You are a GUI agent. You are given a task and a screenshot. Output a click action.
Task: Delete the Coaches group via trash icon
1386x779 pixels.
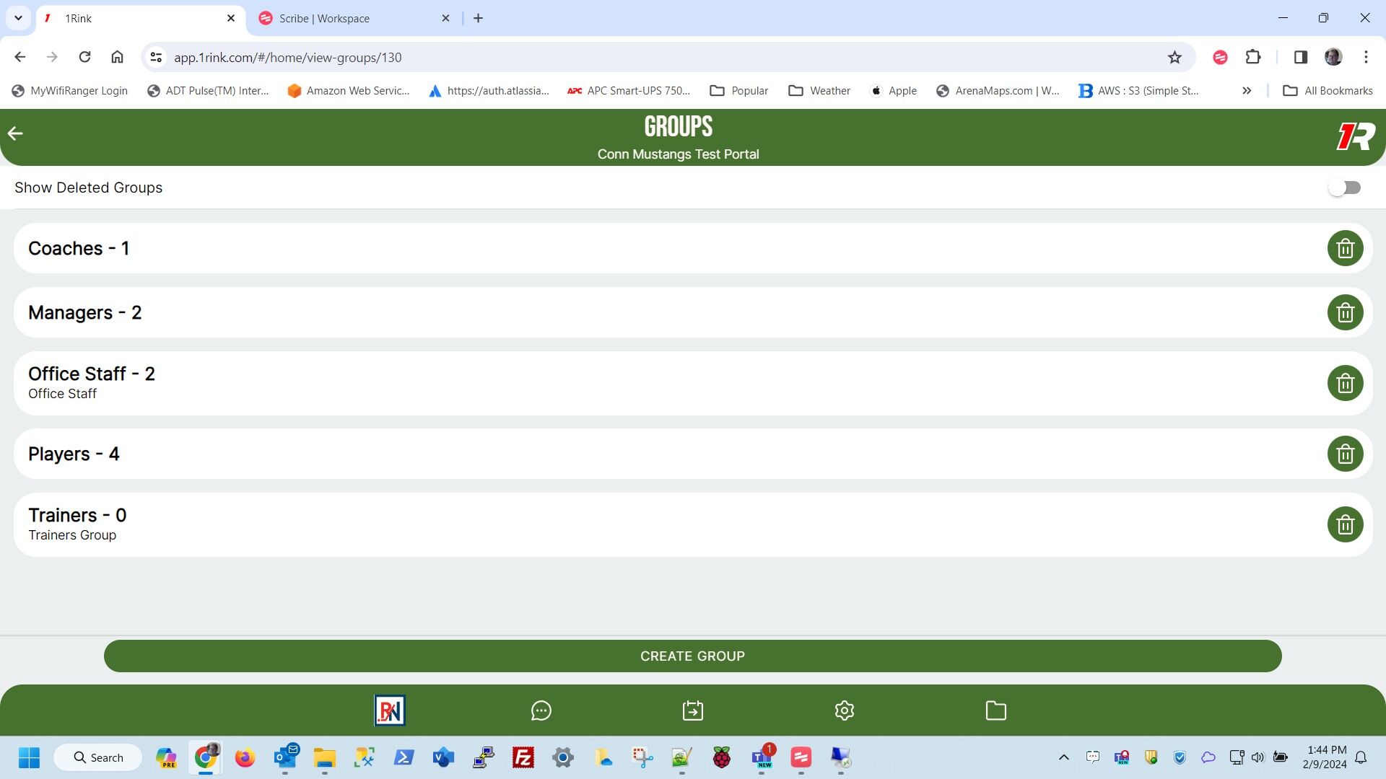click(1345, 248)
